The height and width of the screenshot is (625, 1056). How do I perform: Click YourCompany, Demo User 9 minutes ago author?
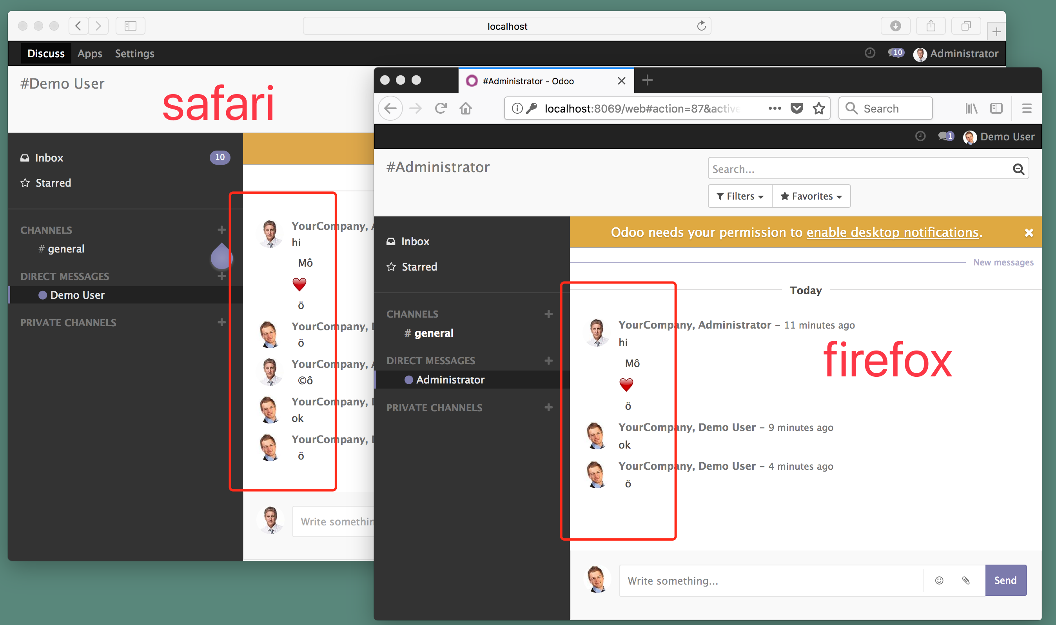[x=687, y=427]
